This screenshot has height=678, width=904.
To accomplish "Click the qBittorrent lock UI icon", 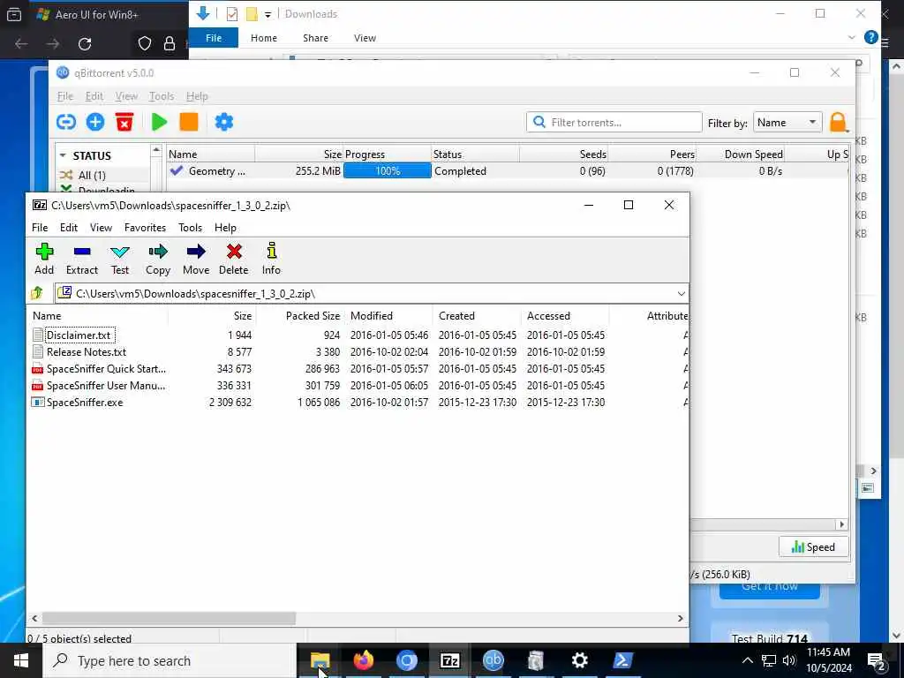I will coord(839,122).
